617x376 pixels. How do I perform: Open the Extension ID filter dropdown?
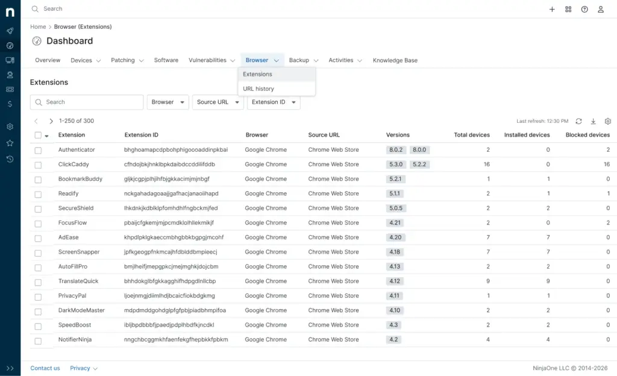274,102
